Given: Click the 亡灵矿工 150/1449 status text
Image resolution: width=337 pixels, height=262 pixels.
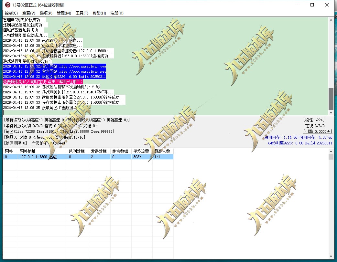Looking at the screenshot, I should coord(49,143).
